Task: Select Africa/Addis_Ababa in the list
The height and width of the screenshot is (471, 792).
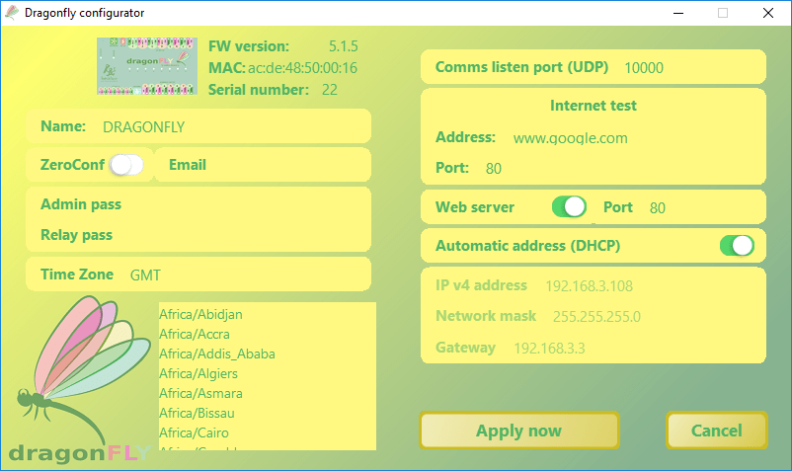Action: coord(217,353)
